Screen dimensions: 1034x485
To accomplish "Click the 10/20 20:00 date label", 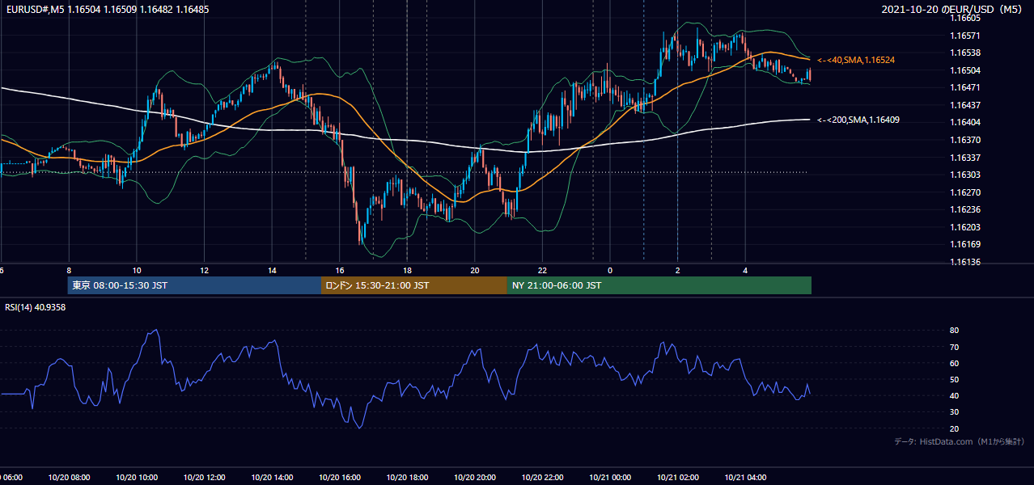I will 475,478.
